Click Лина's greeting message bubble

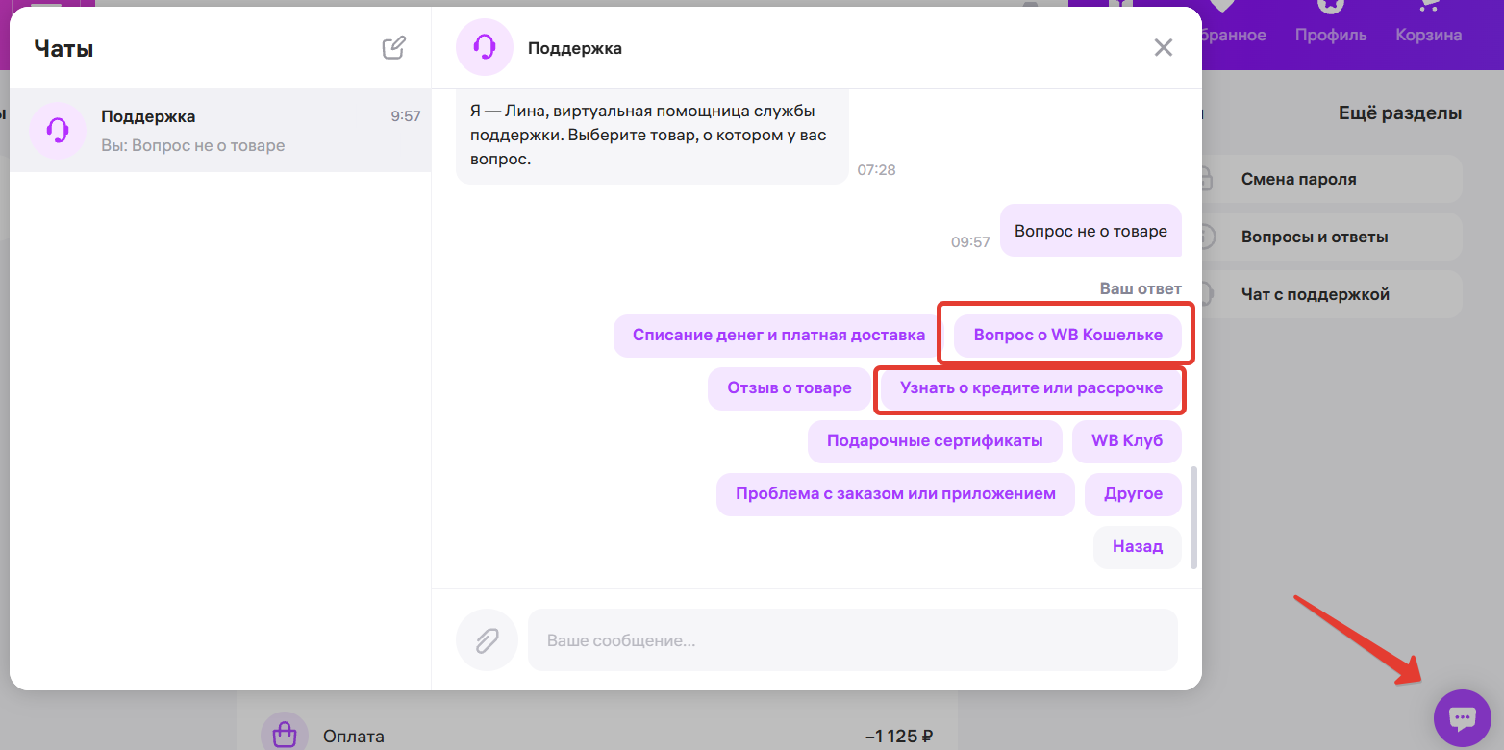point(652,136)
